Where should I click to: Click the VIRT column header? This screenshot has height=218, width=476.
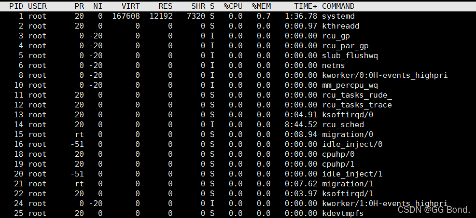click(131, 6)
